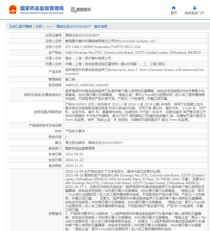This screenshot has width=210, height=231.
Task: Click the 国家药品监督管理局 site title
Action: tap(42, 8)
